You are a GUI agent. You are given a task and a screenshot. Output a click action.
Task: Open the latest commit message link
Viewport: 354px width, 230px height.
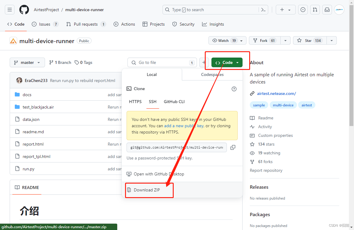tap(83, 80)
